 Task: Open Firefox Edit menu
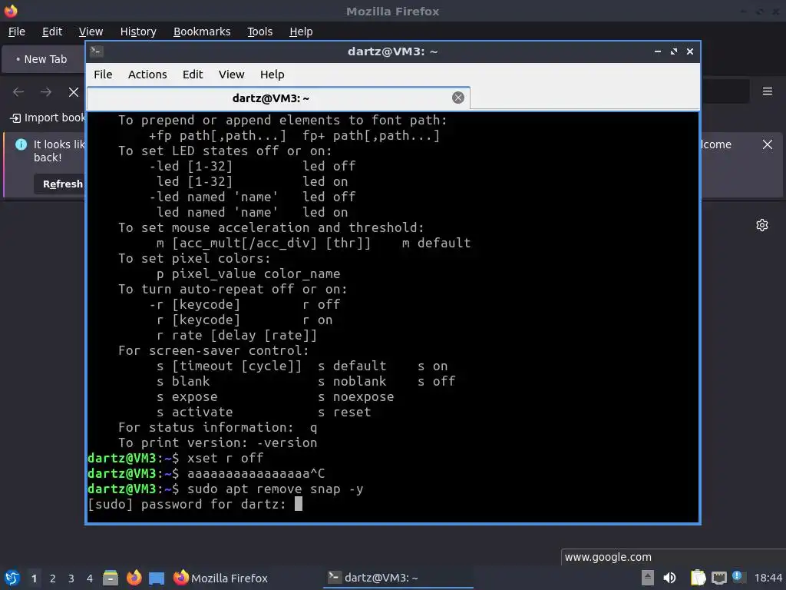(x=52, y=31)
